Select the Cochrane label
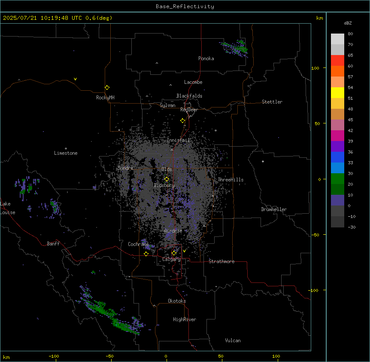Screen dimensions: 370x362 point(138,244)
